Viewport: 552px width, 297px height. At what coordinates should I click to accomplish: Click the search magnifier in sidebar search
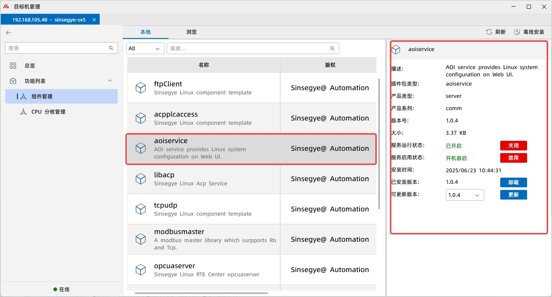point(111,48)
